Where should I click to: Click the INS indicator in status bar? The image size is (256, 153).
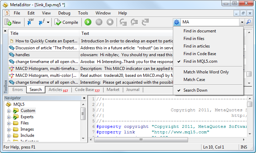244,147
